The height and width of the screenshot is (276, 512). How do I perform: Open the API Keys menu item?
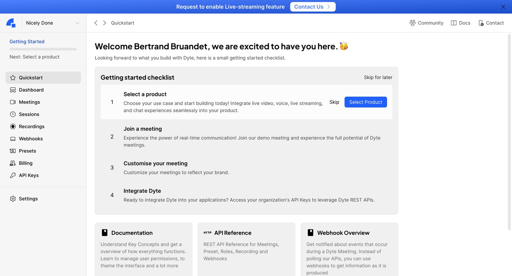[x=43, y=175]
